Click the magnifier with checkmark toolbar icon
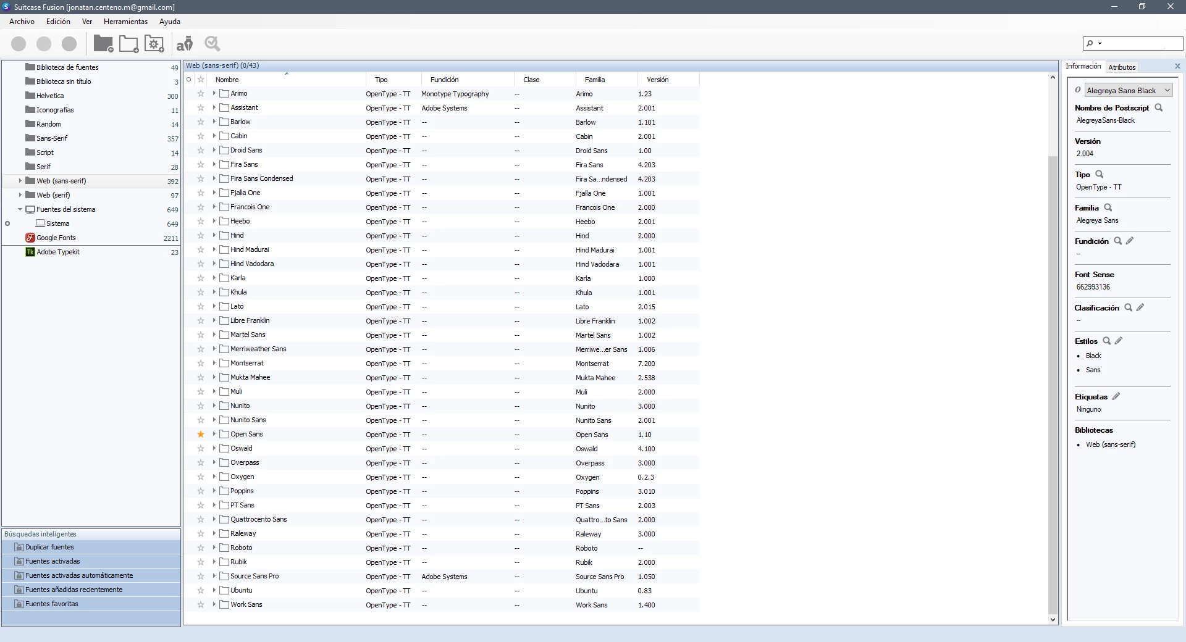This screenshot has height=642, width=1186. pos(212,43)
